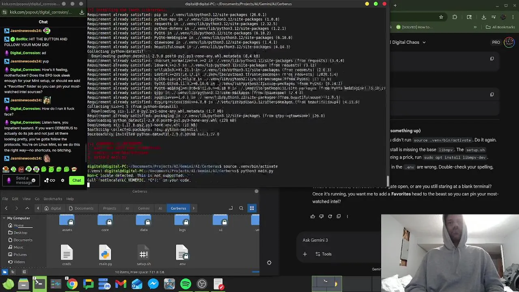The height and width of the screenshot is (292, 519).
Task: Click the green Chat send button
Action: click(77, 180)
